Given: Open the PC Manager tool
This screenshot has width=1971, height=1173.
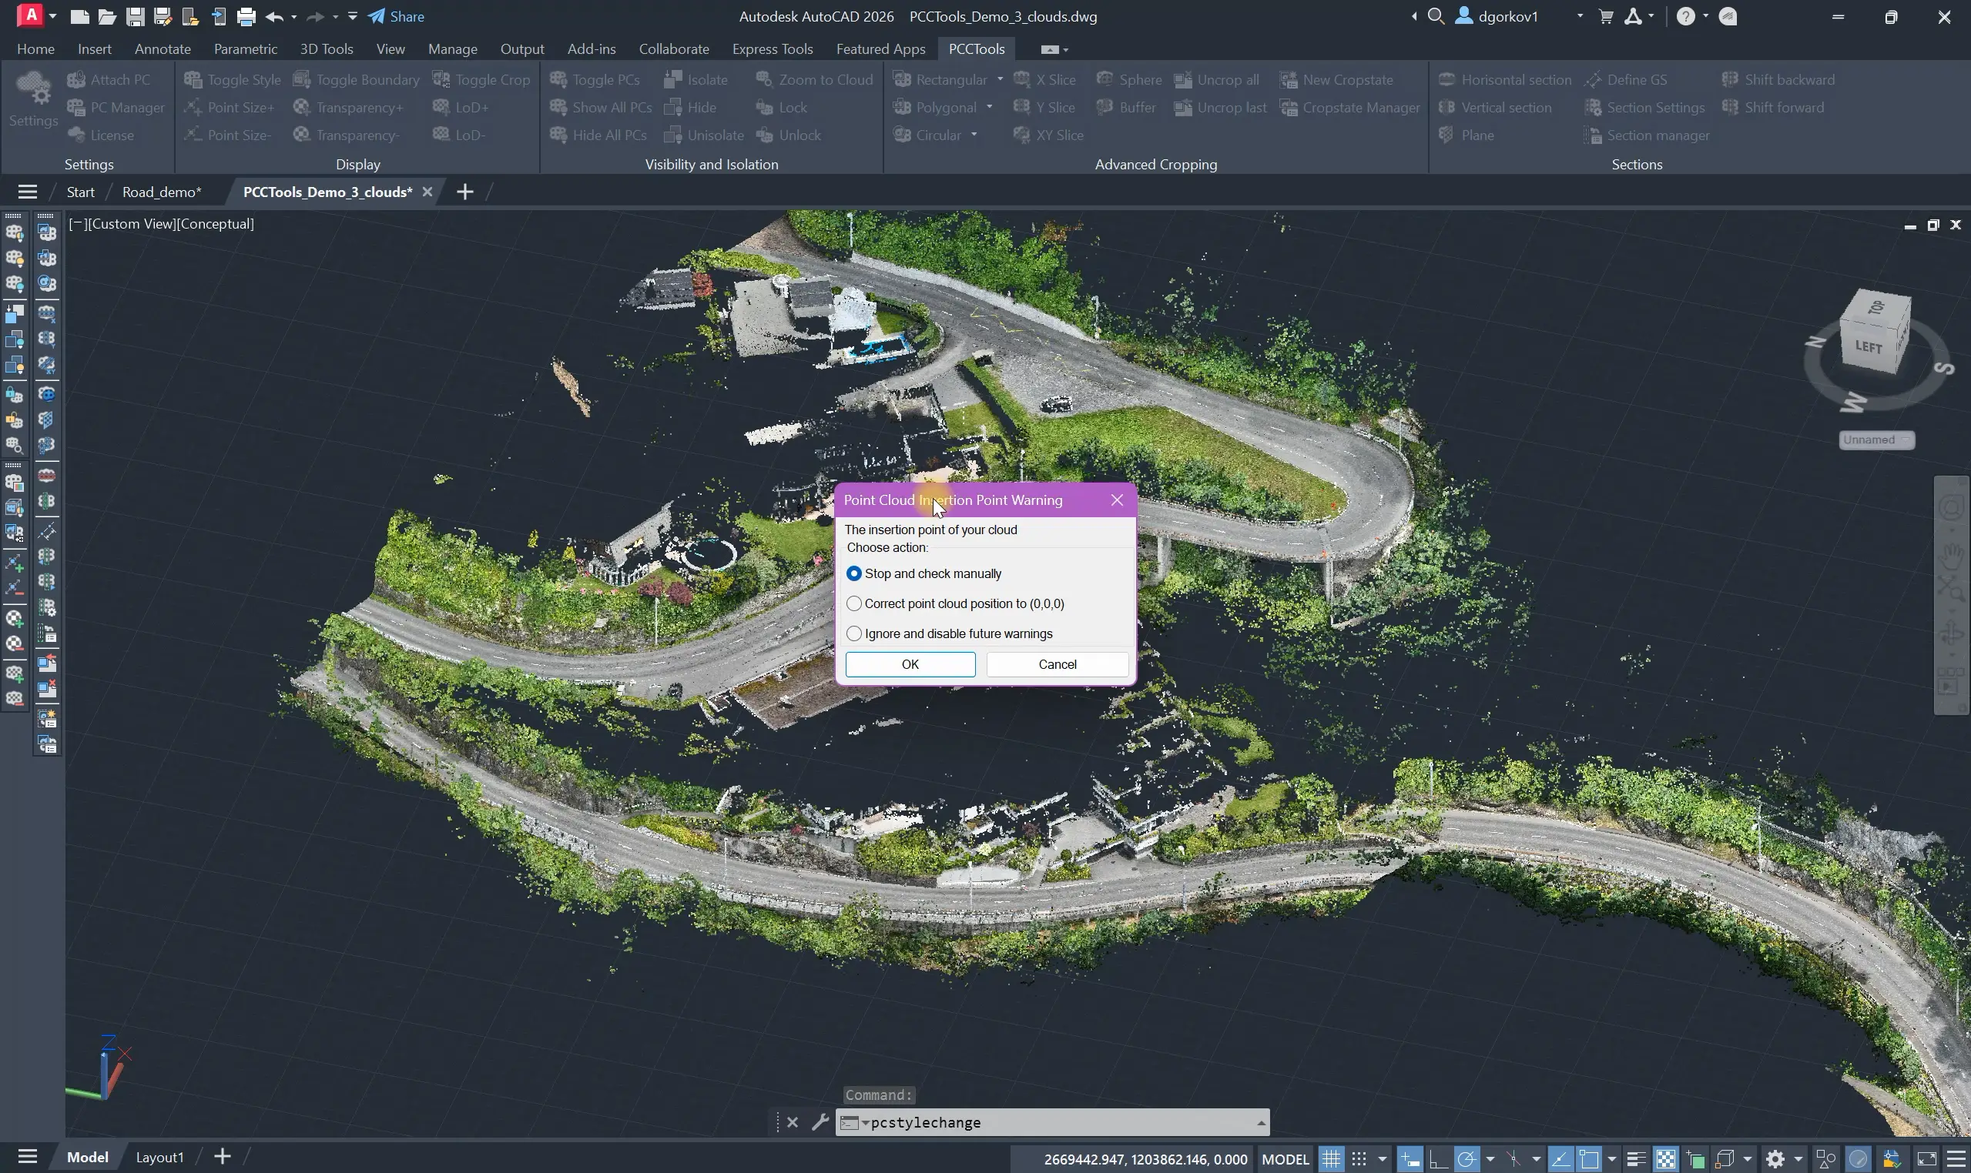Looking at the screenshot, I should point(116,108).
